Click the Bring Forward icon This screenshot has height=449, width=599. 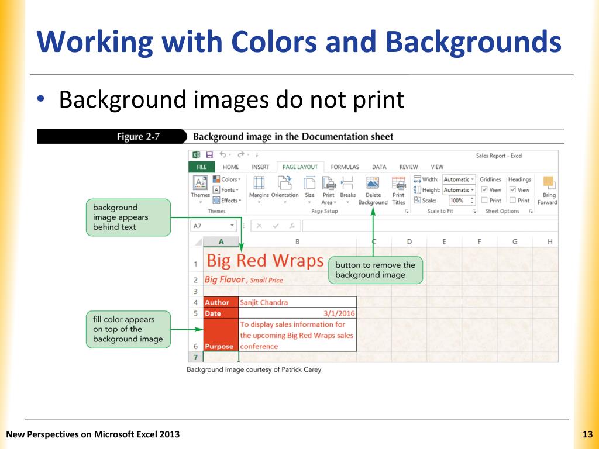point(549,183)
